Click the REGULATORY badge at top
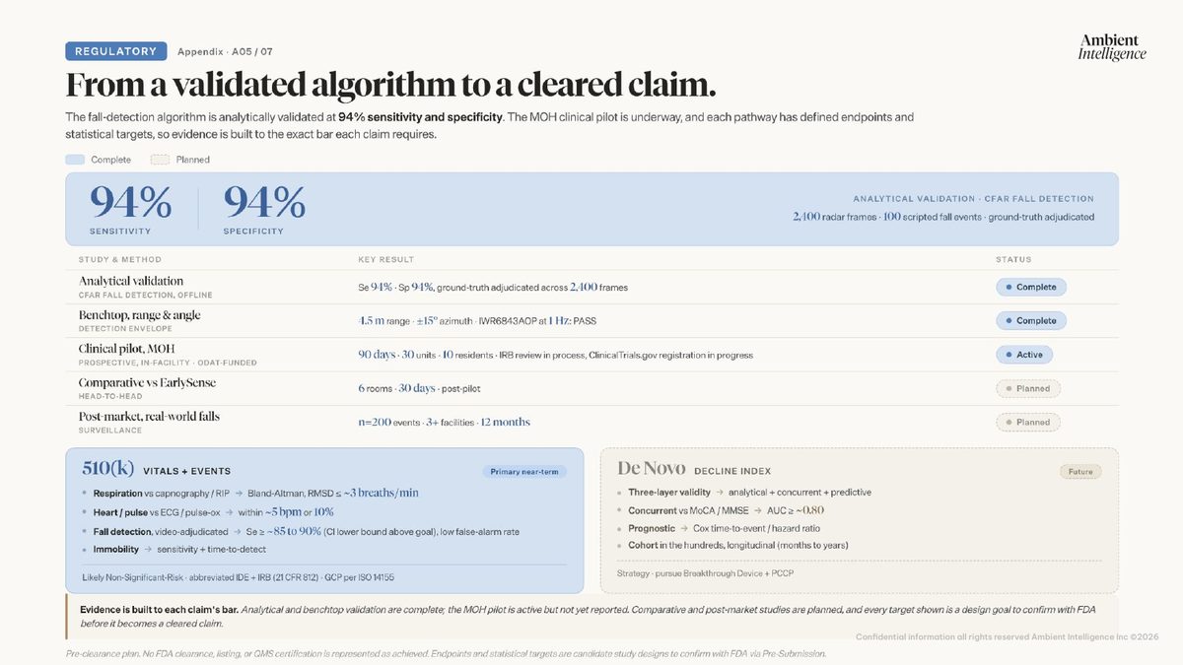1183x665 pixels. coord(114,51)
